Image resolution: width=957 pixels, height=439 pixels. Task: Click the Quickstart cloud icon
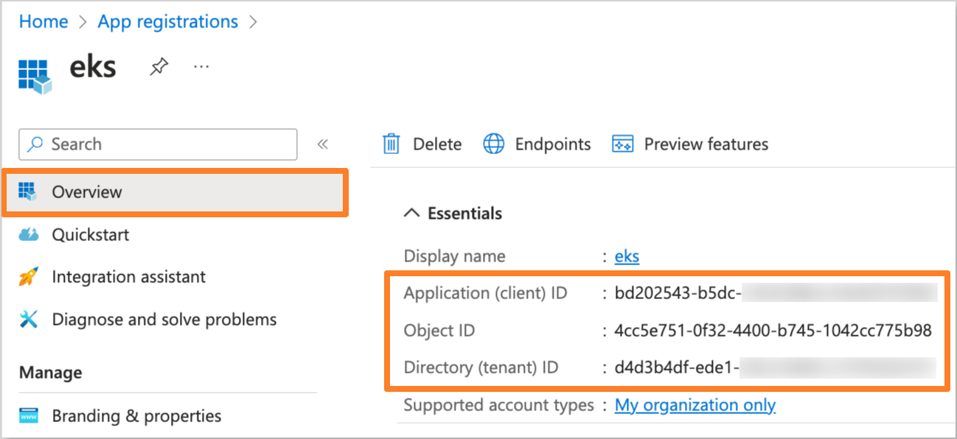tap(28, 234)
